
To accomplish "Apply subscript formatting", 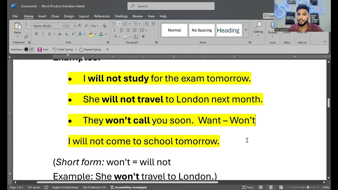I will (x=67, y=34).
